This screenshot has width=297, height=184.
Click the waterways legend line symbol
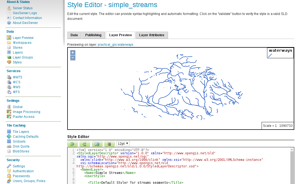[x=270, y=56]
